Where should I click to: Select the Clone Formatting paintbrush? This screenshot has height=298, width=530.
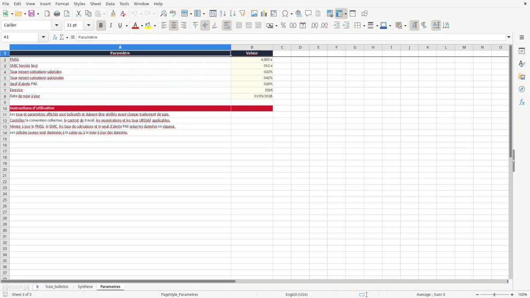(114, 14)
